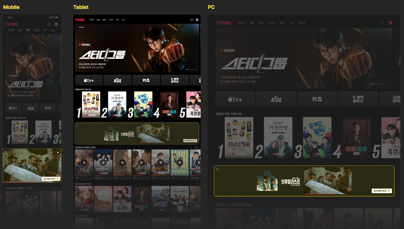Viewport: 404px width, 229px height.
Task: Click 광고 정보 더보기 on the PC ad
Action: pyautogui.click(x=382, y=191)
